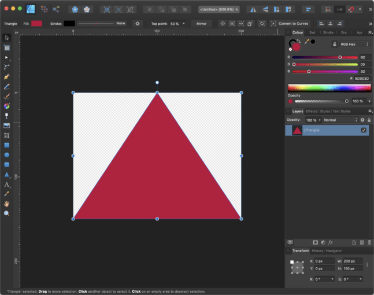374x295 pixels.
Task: Select the View hand tool
Action: [x=7, y=204]
